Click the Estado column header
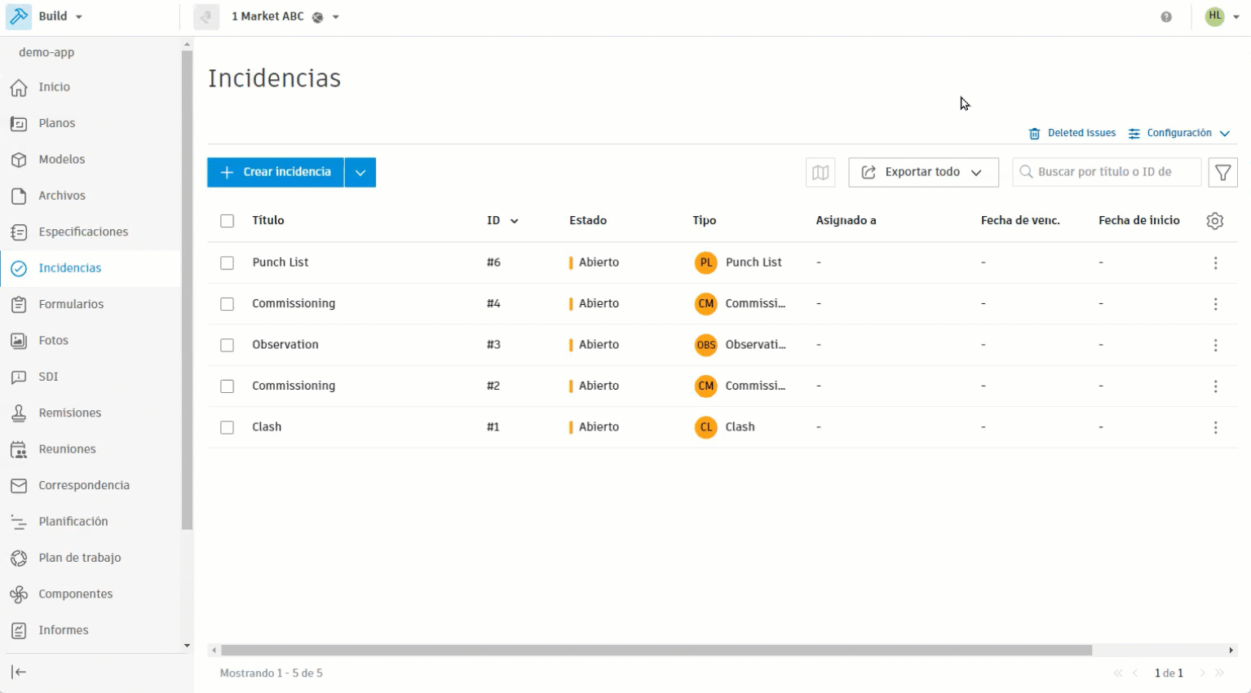Screen dimensions: 1251x693 588,221
